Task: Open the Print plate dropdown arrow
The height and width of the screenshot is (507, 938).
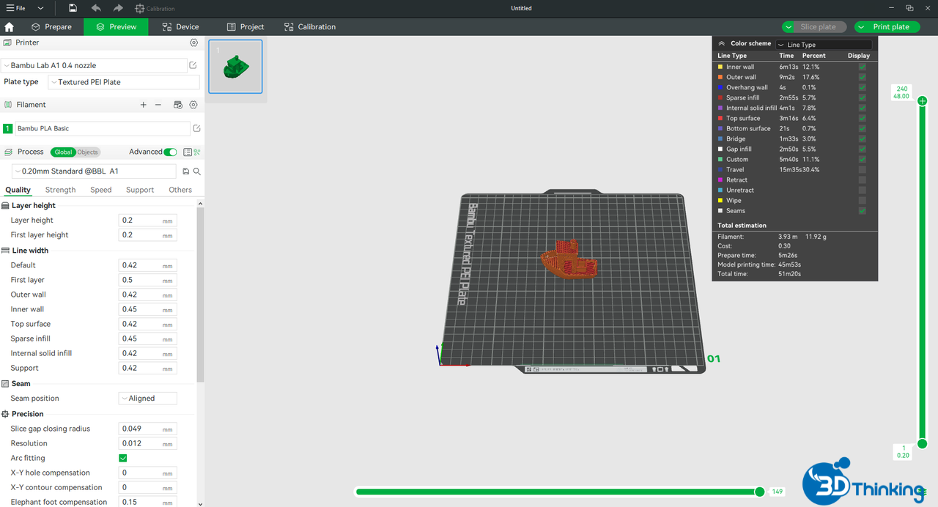Action: 862,27
